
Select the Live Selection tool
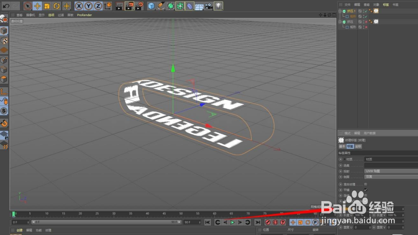pyautogui.click(x=28, y=6)
